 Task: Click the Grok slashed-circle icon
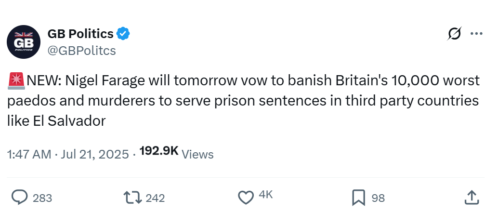(454, 34)
